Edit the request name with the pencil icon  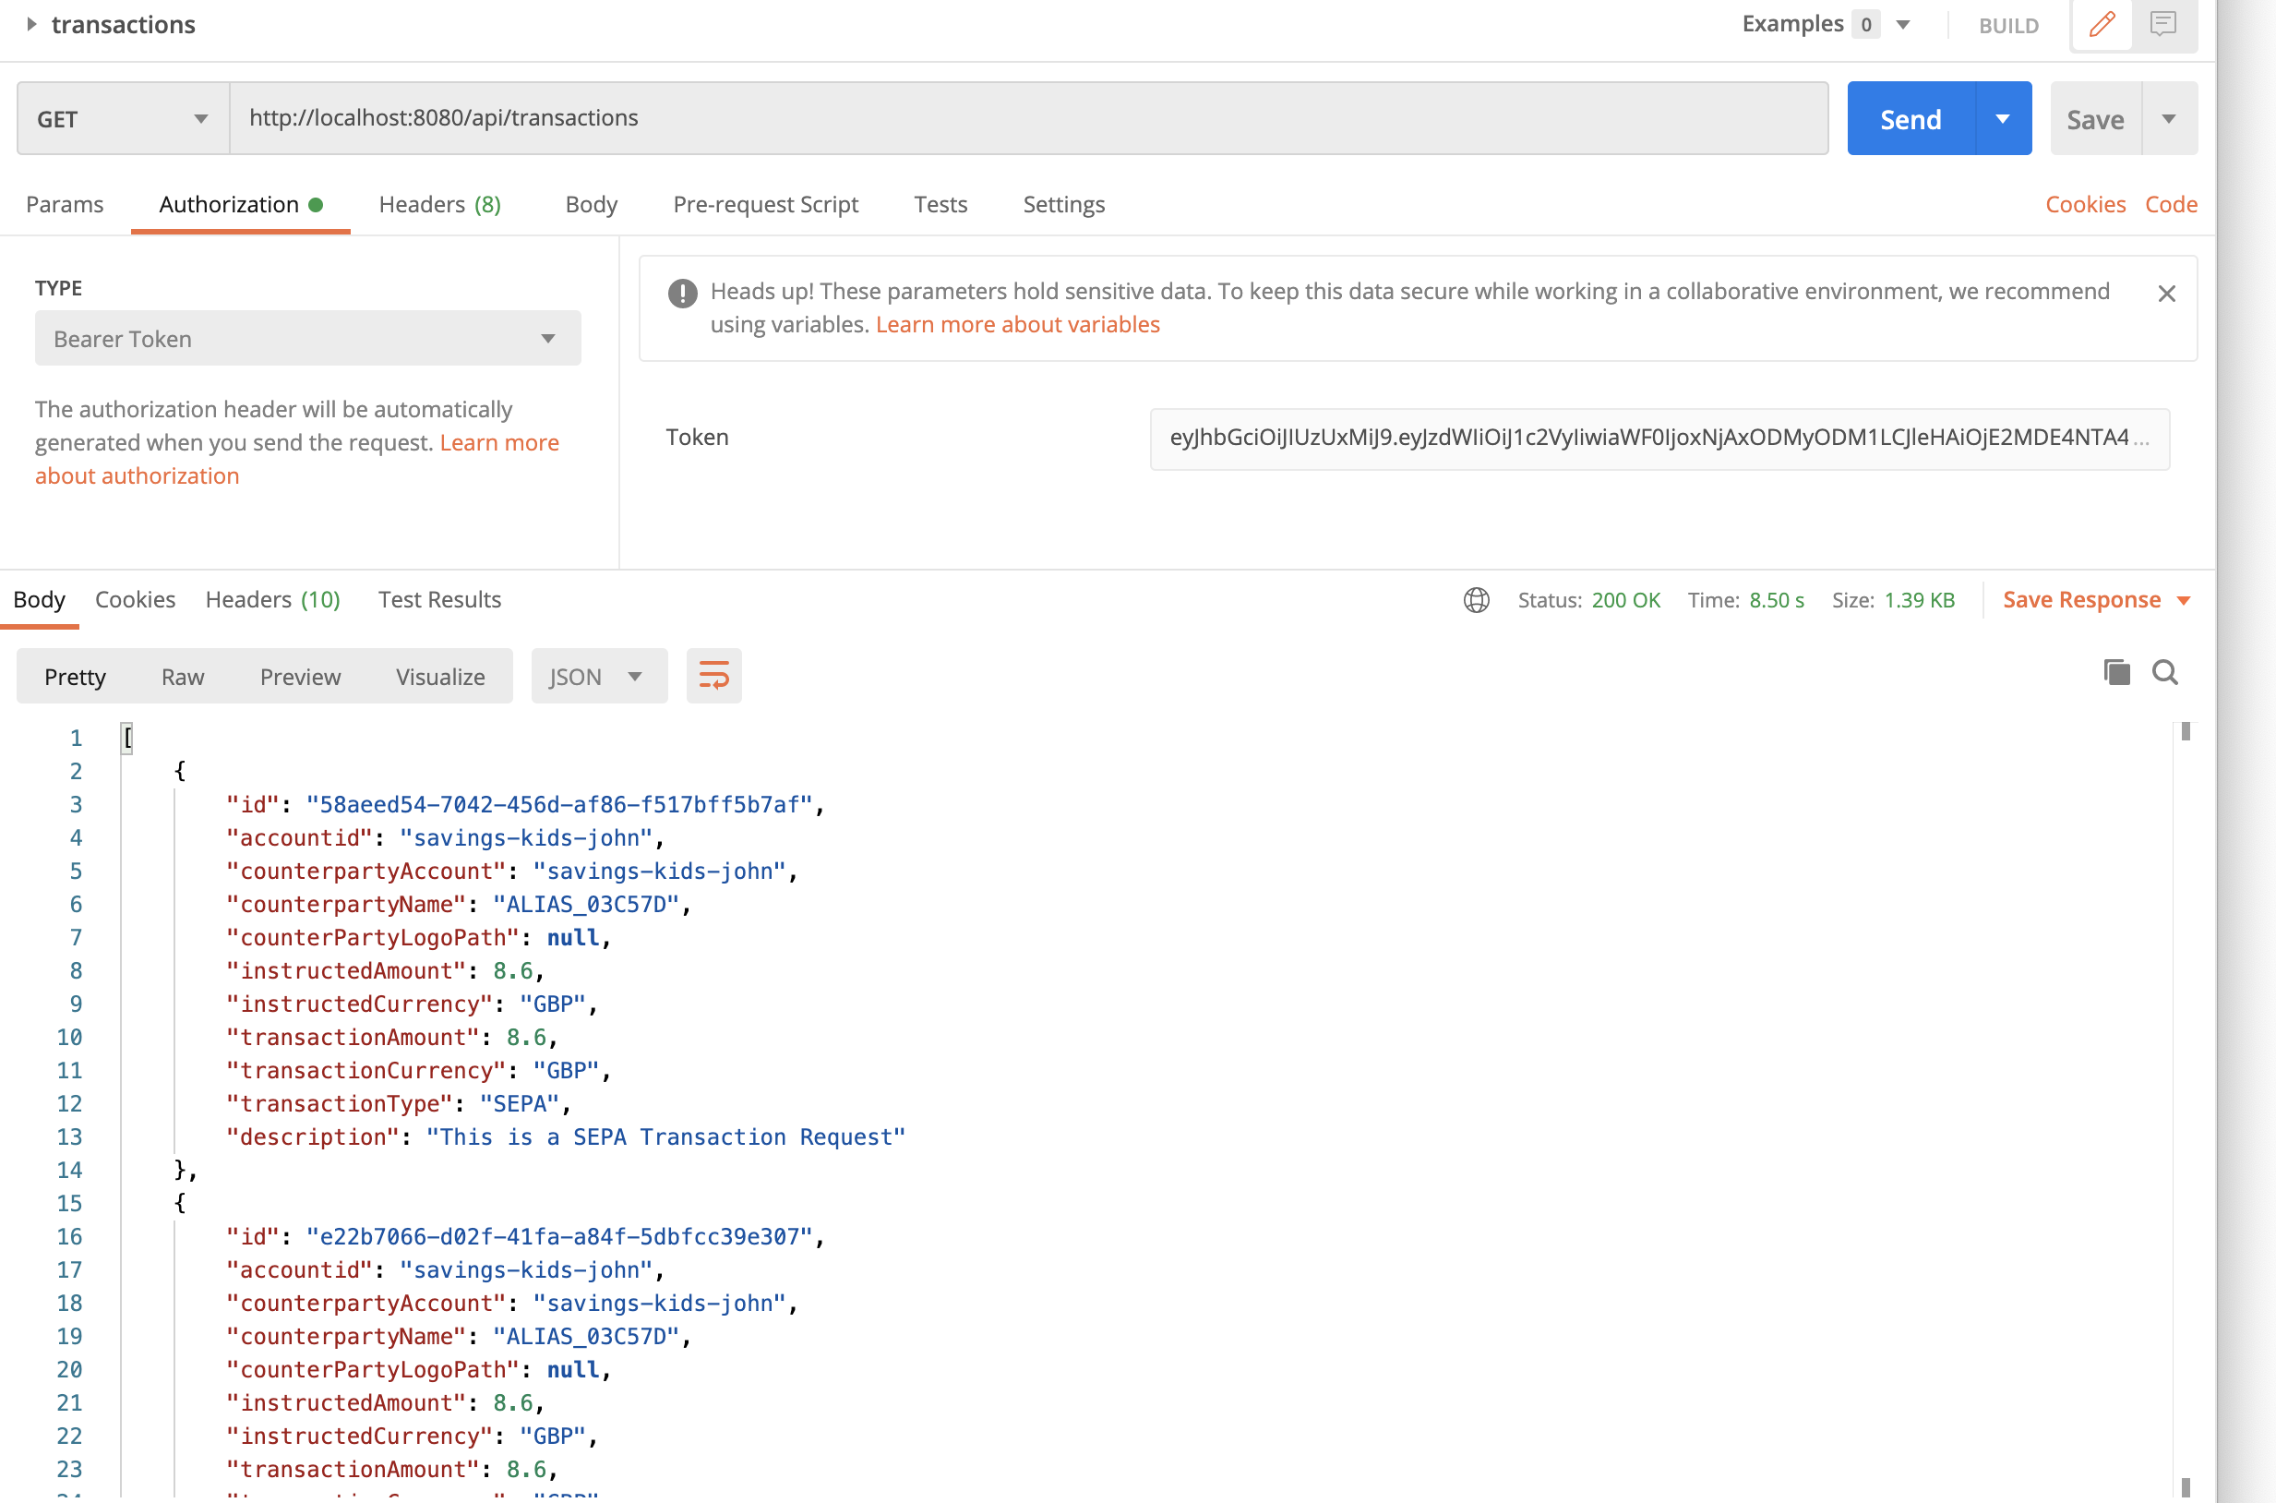pyautogui.click(x=2102, y=25)
